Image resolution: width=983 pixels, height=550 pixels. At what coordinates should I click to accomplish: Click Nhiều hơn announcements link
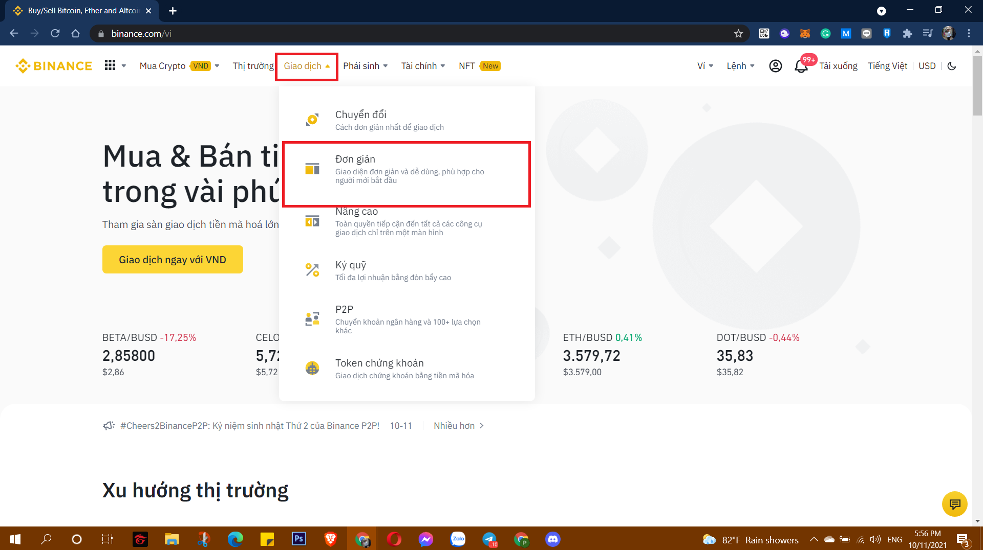(459, 426)
